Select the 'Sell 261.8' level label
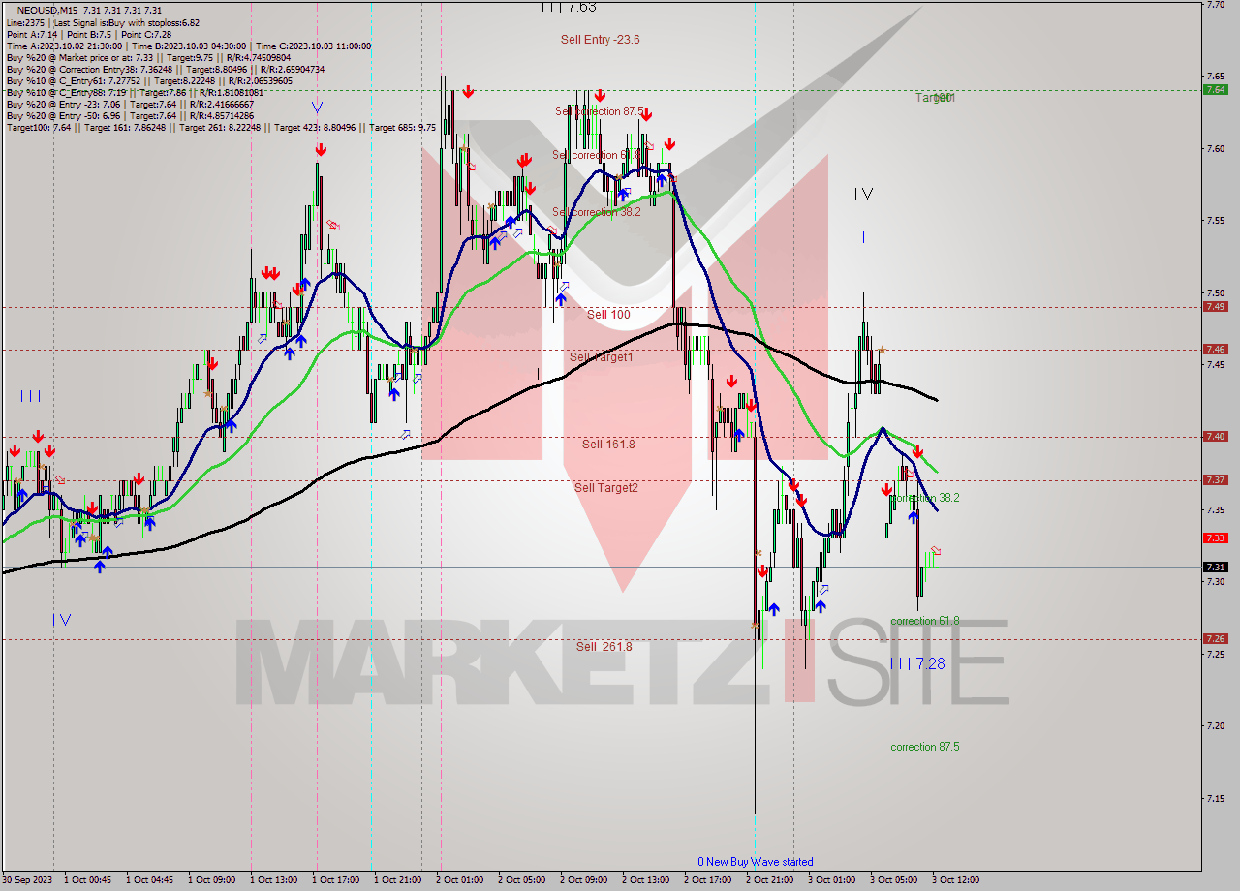This screenshot has width=1240, height=891. coord(604,647)
